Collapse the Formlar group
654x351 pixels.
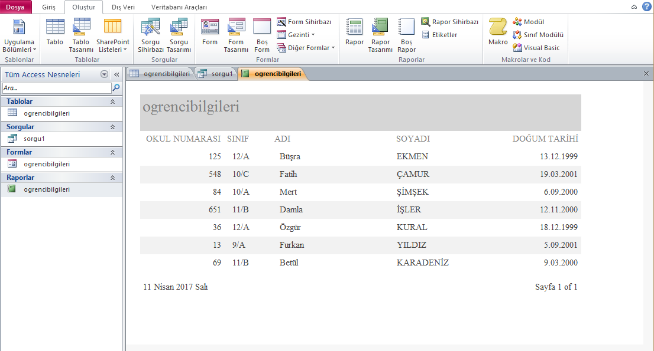[112, 152]
